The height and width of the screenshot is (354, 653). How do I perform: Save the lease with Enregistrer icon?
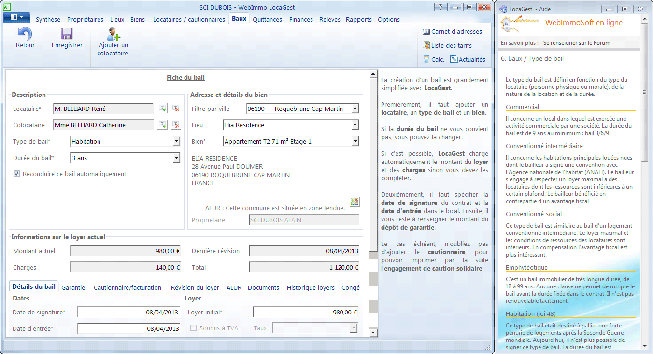click(67, 34)
